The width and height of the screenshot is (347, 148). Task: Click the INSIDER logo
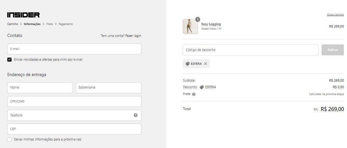pos(24,15)
